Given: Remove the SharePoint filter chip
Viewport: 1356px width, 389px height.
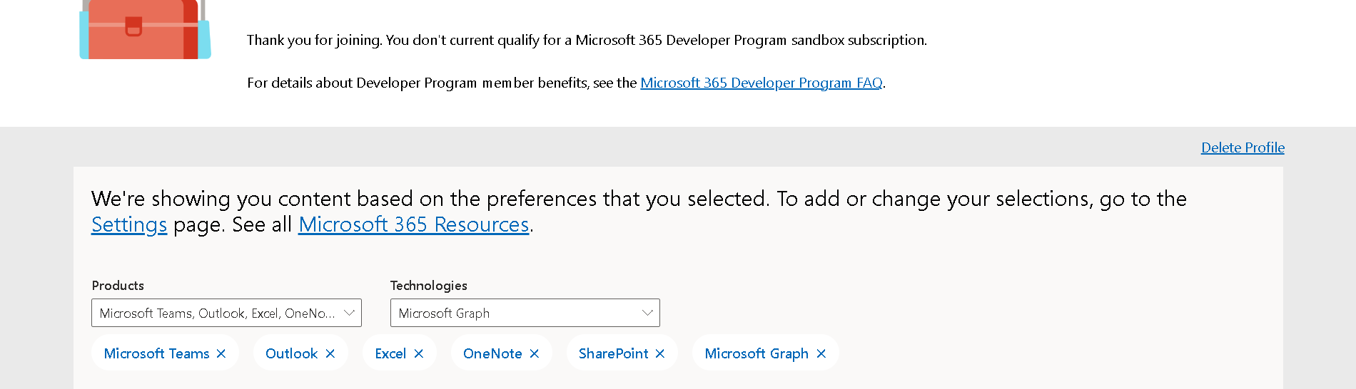Looking at the screenshot, I should point(659,353).
